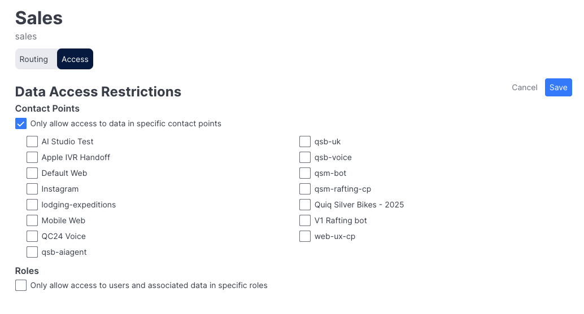Select the Access tab
The width and height of the screenshot is (584, 314).
click(75, 59)
